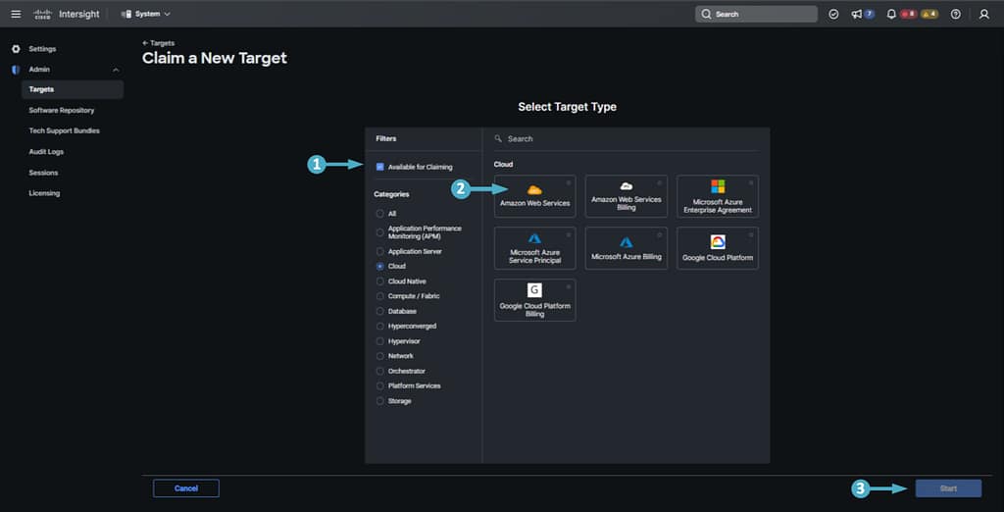Select the Hypervisor category radio button

[380, 341]
